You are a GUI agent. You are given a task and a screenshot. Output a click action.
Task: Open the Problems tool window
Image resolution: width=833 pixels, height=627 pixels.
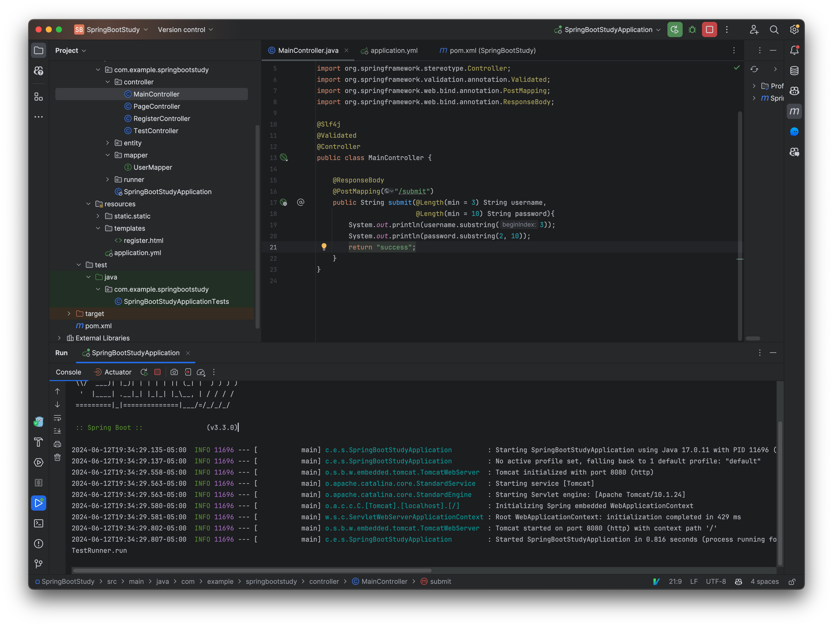click(38, 544)
